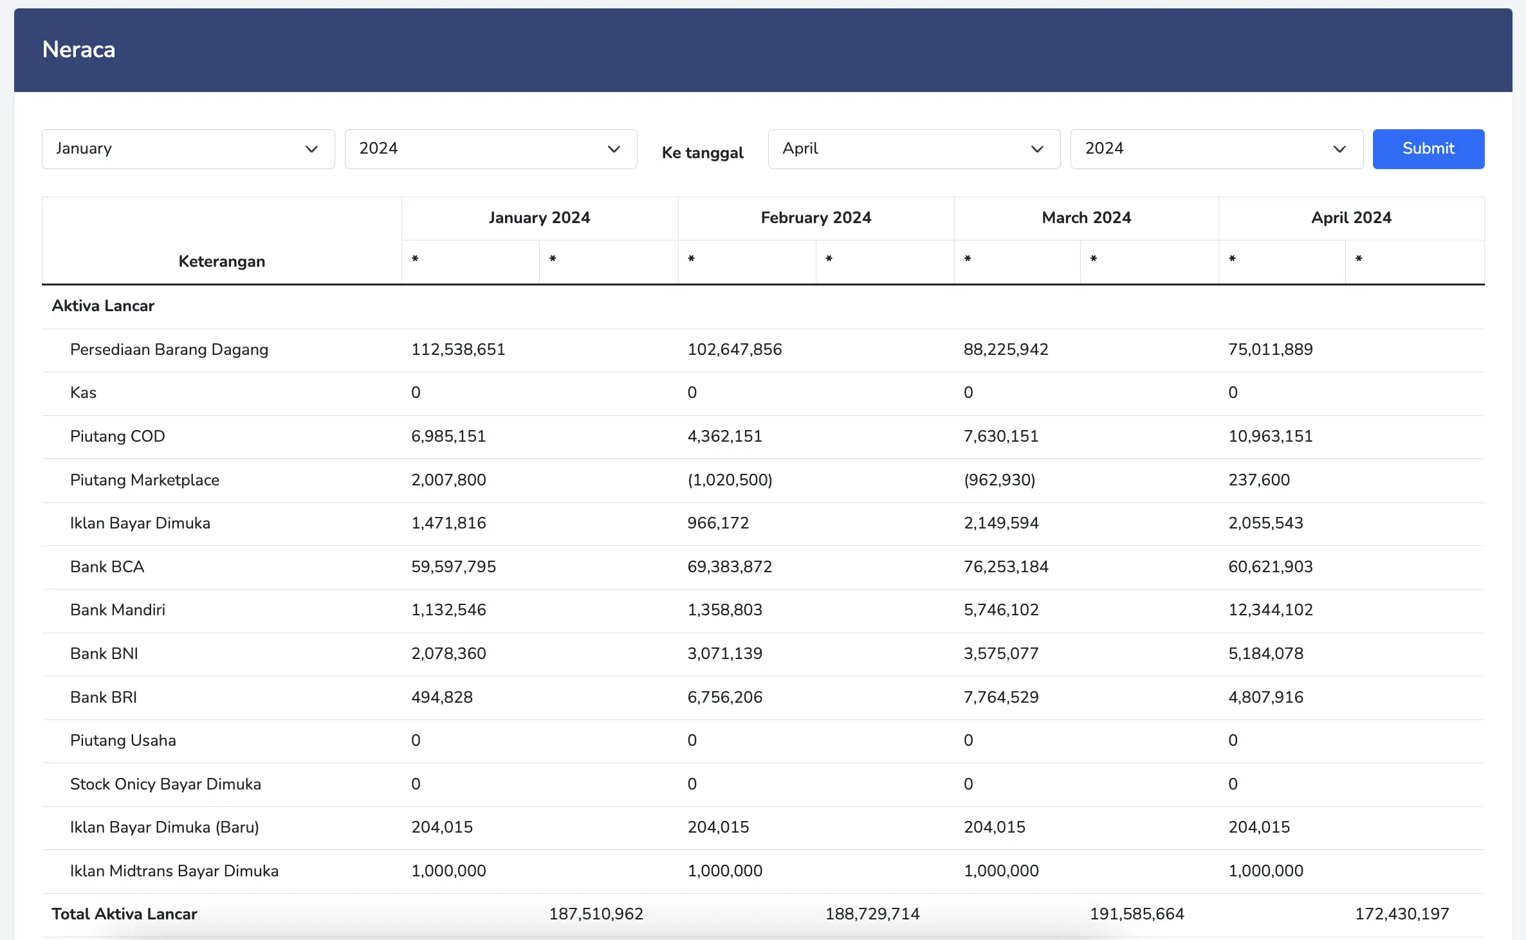Click February total 188,729,714
This screenshot has width=1526, height=940.
click(x=872, y=914)
